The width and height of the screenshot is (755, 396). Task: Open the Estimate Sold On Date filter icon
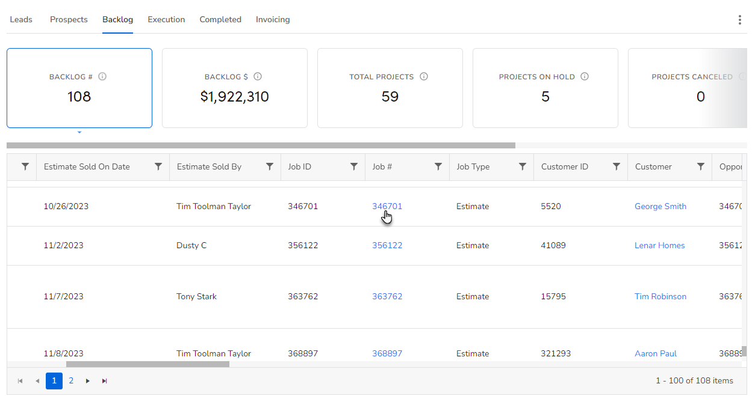(x=158, y=166)
